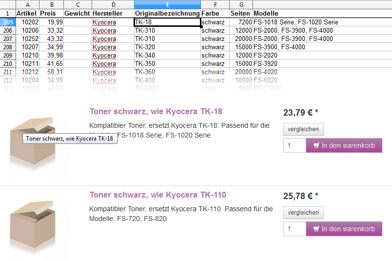Image resolution: width=392 pixels, height=260 pixels.
Task: Select models cell FS-4020
Action: tap(322, 72)
